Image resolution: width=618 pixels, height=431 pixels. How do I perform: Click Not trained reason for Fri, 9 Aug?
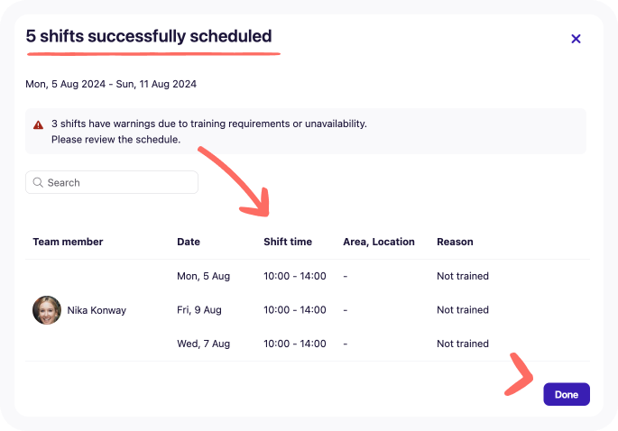point(462,310)
